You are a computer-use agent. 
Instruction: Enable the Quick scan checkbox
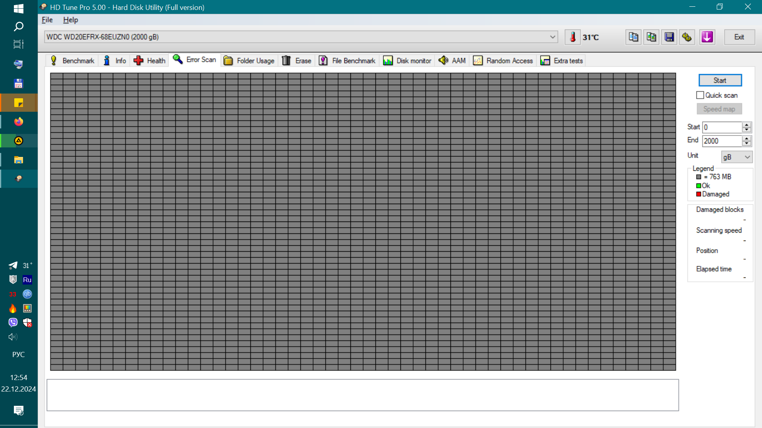pos(700,95)
